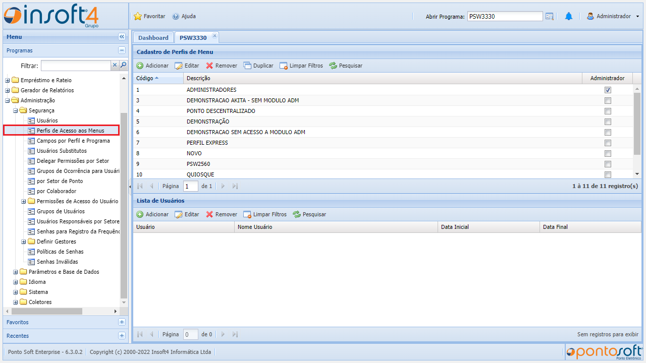Uncheck Administrador checkbox for ADMINISTRADORES row
Image resolution: width=646 pixels, height=363 pixels.
pos(608,90)
